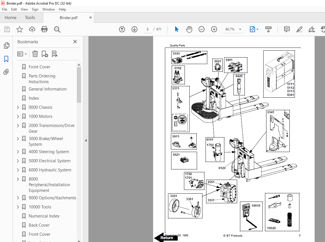Delete selected bookmark with trash icon
Image resolution: width=325 pixels, height=242 pixels.
coord(35,54)
